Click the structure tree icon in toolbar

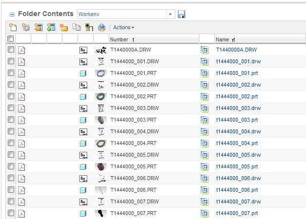tap(89, 27)
